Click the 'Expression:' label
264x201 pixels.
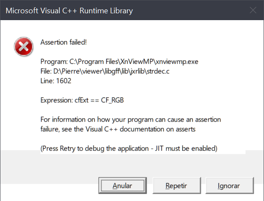click(57, 100)
